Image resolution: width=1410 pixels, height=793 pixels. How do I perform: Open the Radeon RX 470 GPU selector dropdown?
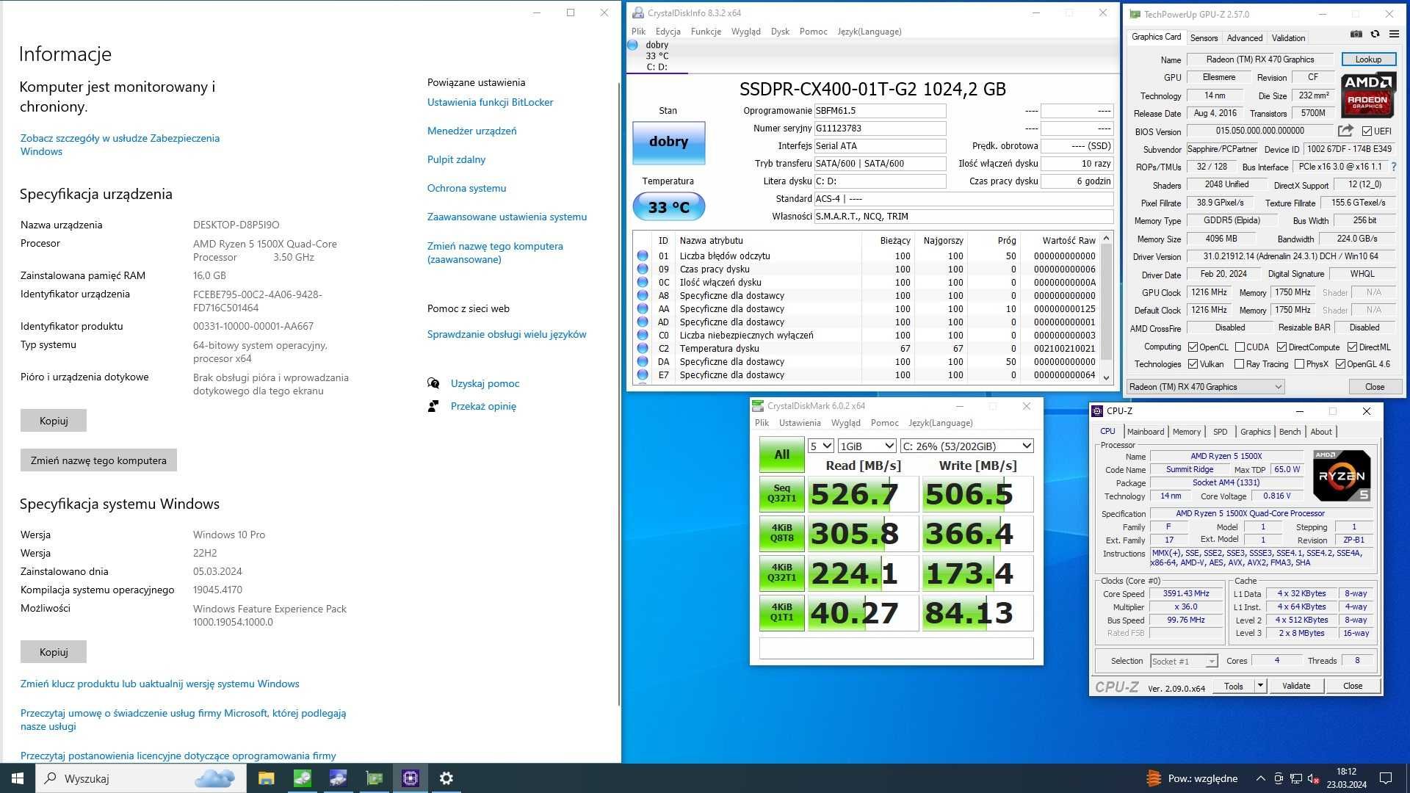[x=1205, y=387]
